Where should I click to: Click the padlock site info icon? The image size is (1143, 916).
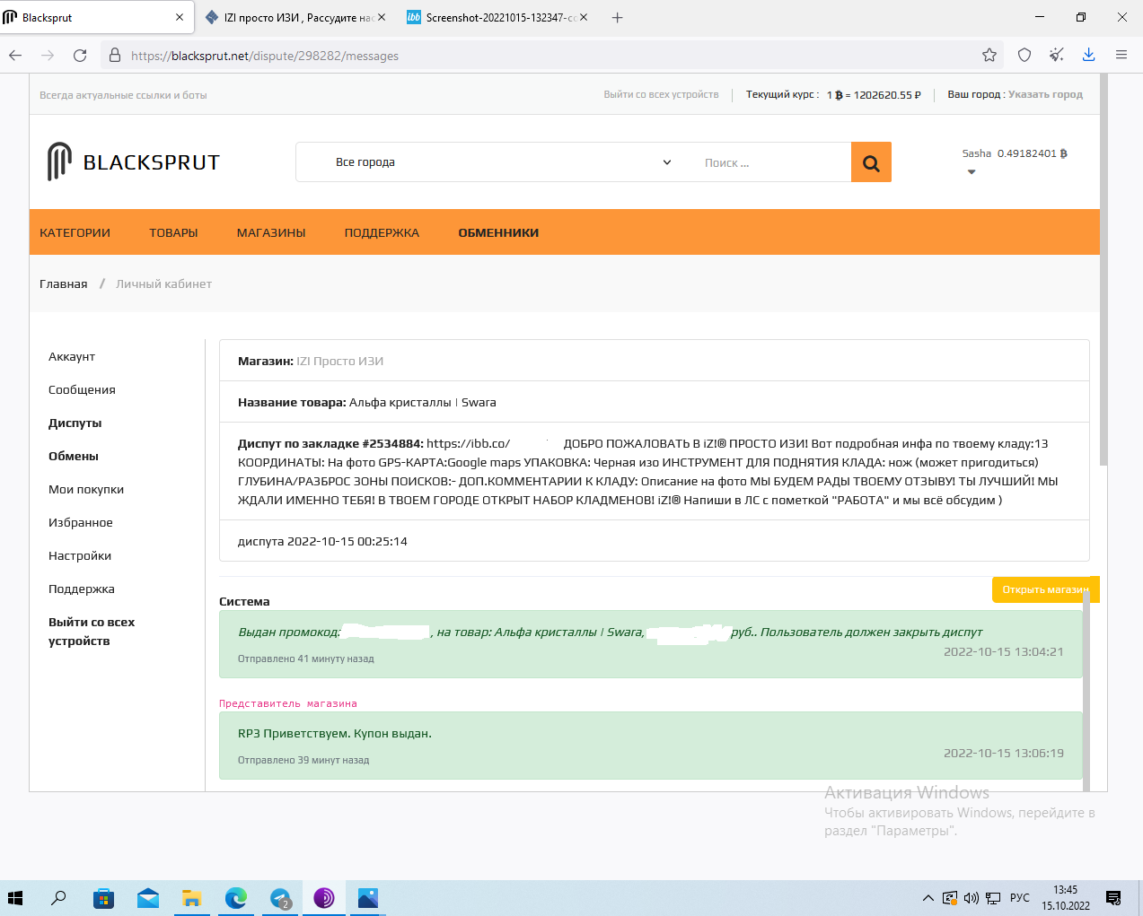115,56
